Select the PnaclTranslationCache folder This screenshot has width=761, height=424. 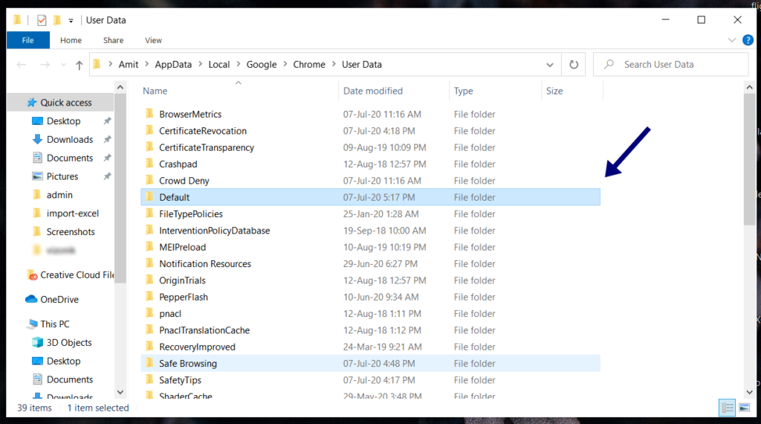coord(370,330)
